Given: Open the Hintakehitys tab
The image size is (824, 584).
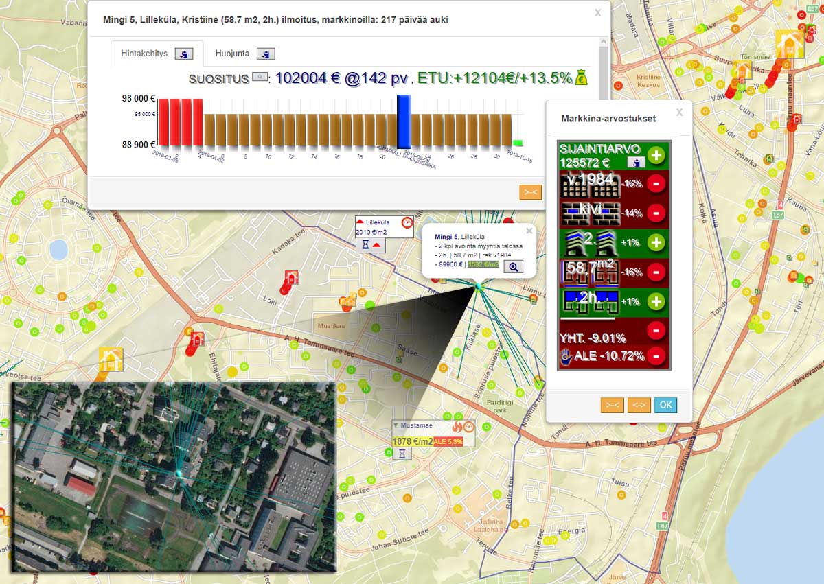Looking at the screenshot, I should coord(157,54).
